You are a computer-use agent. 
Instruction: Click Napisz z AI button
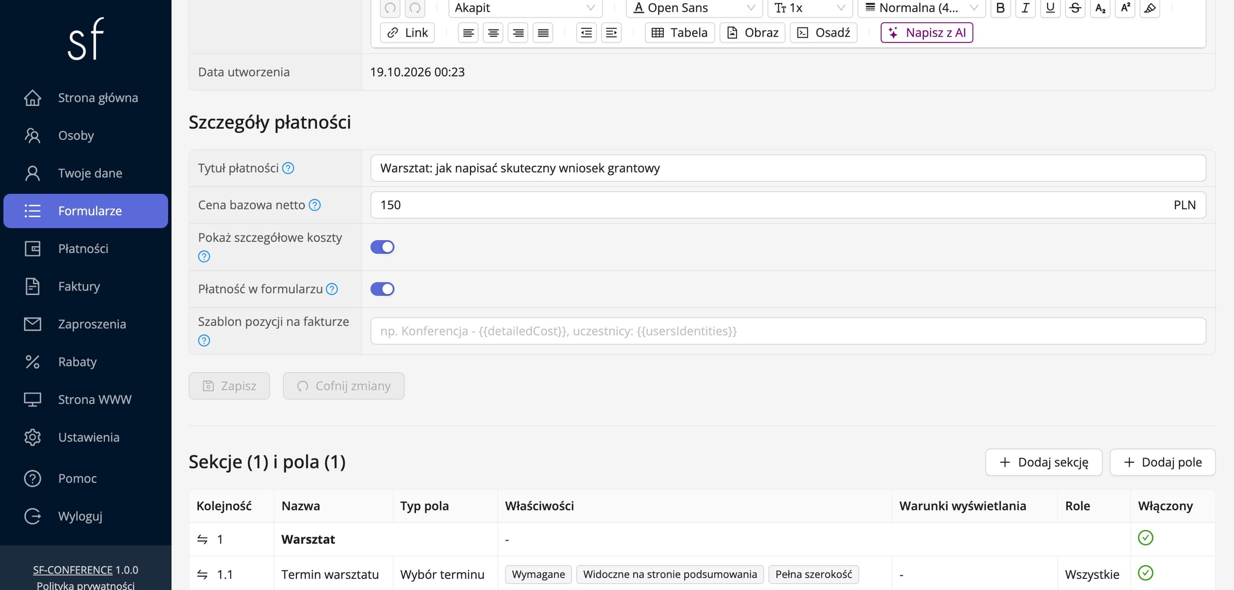point(926,33)
